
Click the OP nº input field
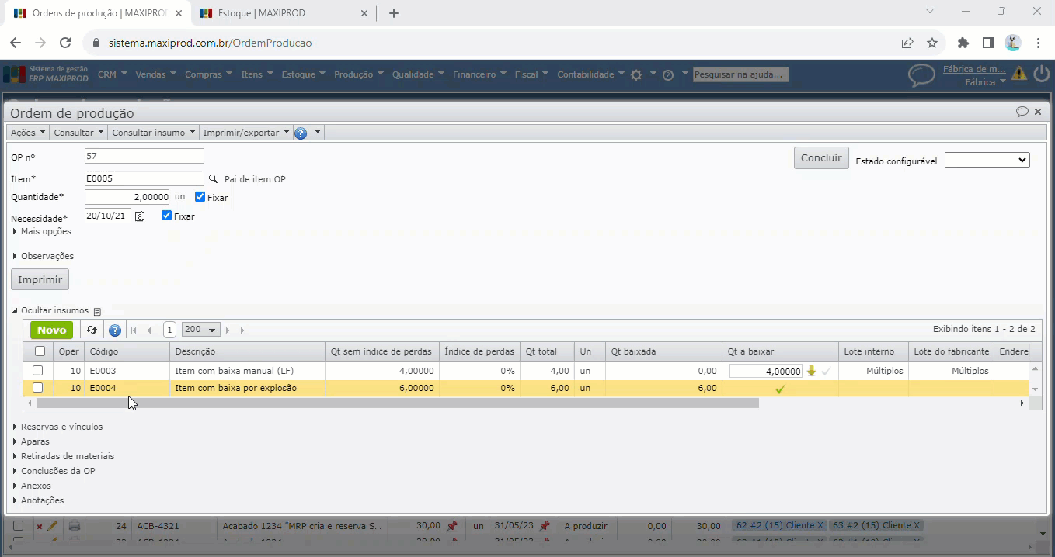point(144,156)
